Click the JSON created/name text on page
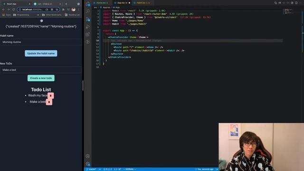Image resolution: width=304 pixels, height=171 pixels. point(41,27)
